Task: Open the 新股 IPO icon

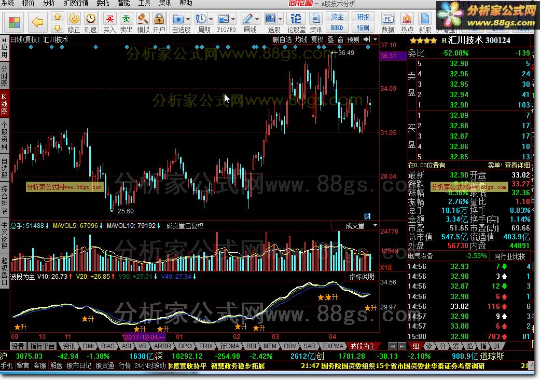Action: click(425, 22)
